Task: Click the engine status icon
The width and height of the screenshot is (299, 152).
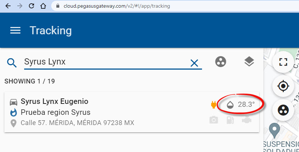Action: click(x=247, y=120)
